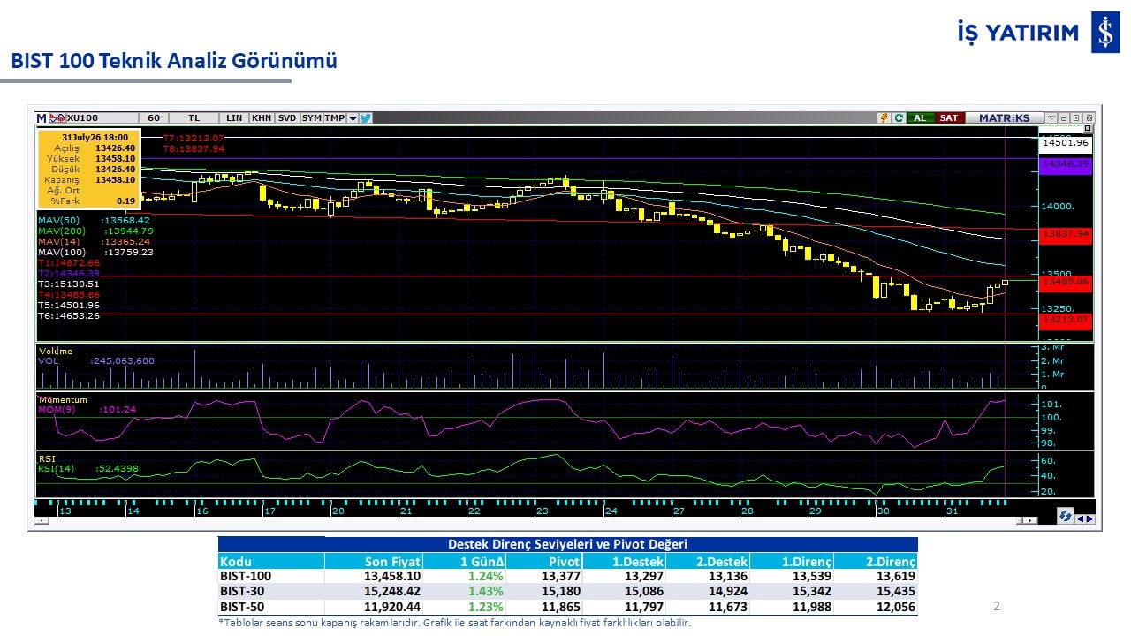Screen dimensions: 1131x636
Task: Select the T4:13485.86 trend line label
Action: pyautogui.click(x=69, y=294)
